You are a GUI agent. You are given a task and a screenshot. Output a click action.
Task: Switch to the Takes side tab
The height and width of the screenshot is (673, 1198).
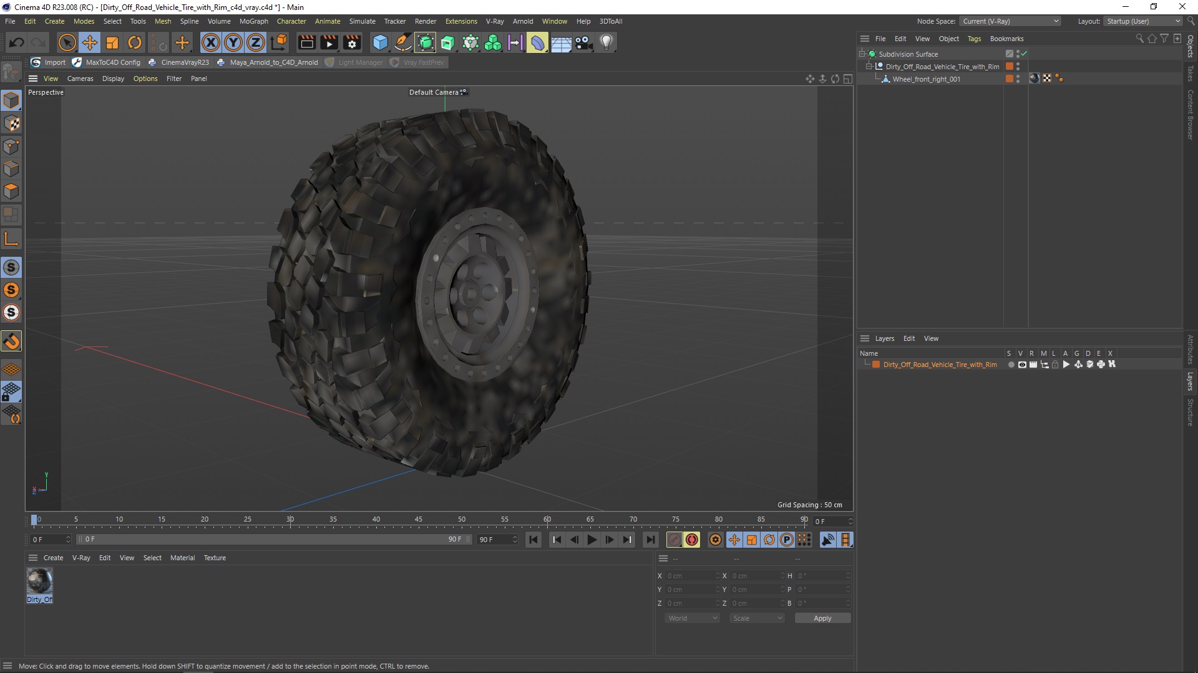tap(1190, 73)
